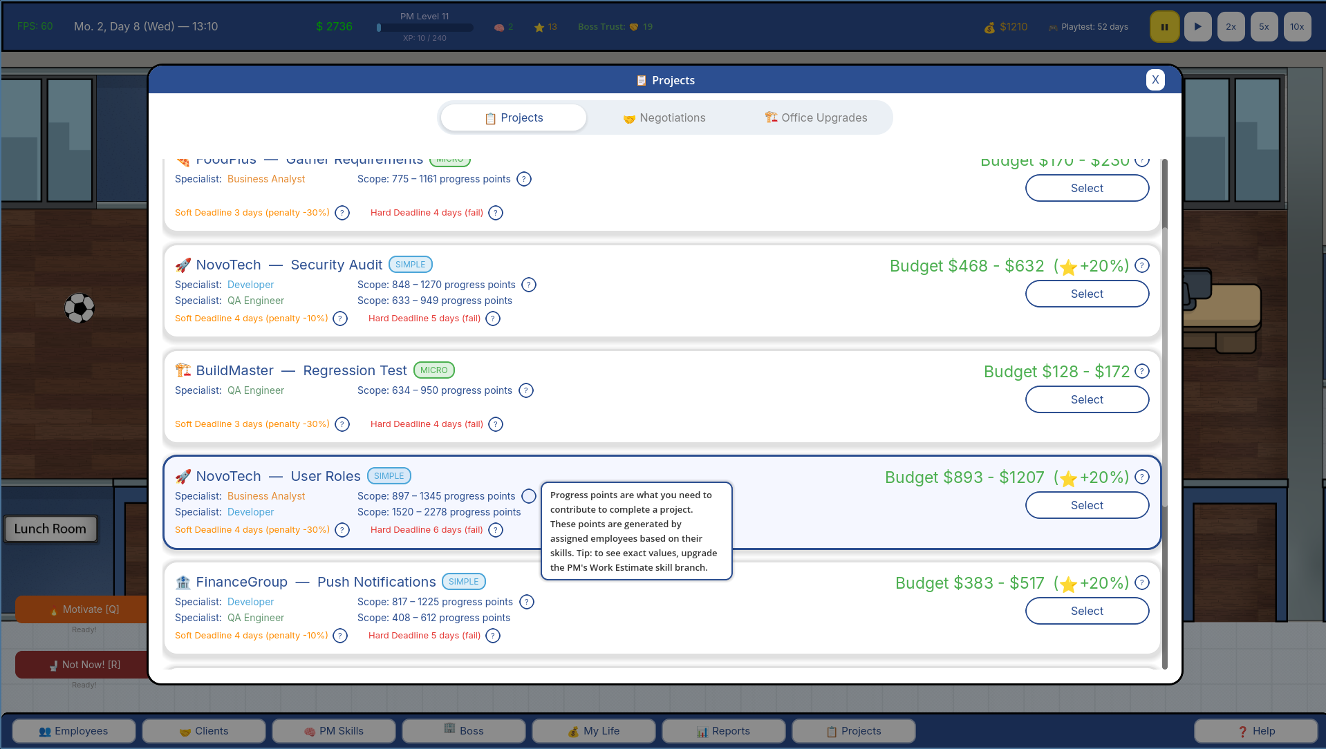Open the PM Skills menu
Screen dimensions: 1326x749
click(334, 731)
